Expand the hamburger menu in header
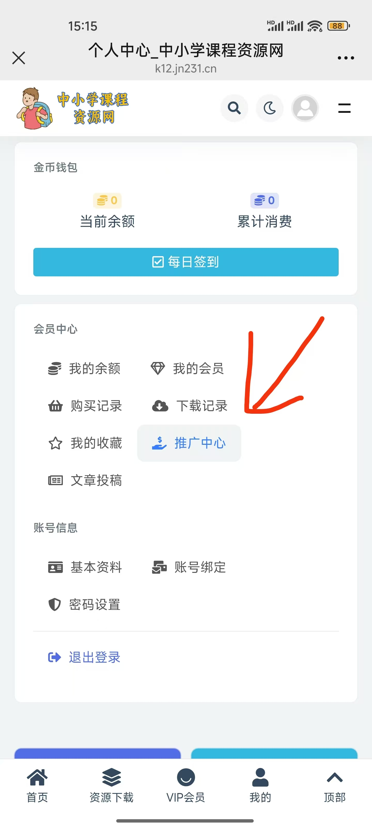372x828 pixels. (344, 108)
